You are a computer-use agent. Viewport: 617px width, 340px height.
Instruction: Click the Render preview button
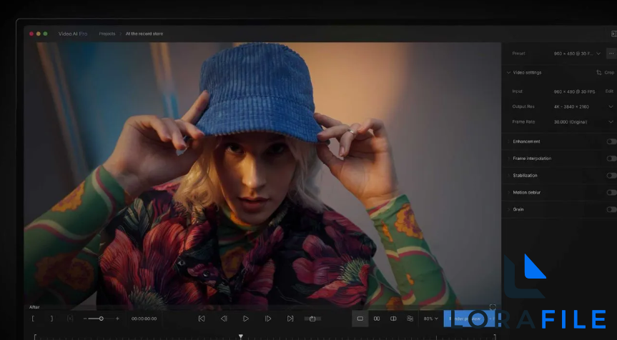pos(470,319)
